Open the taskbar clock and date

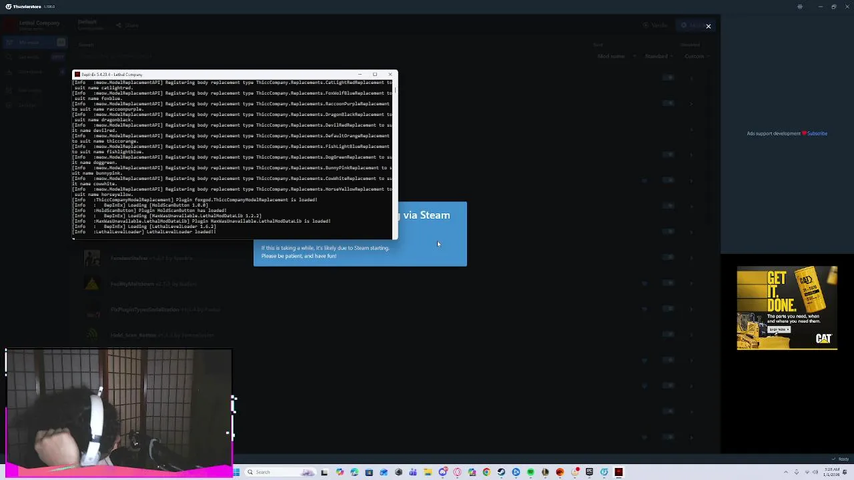coord(831,472)
